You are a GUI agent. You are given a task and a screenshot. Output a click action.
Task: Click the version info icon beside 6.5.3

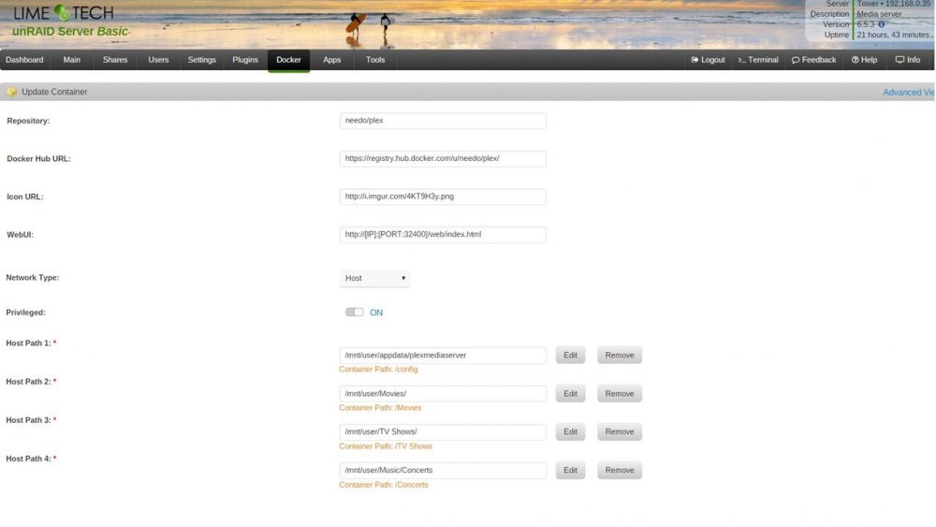(x=881, y=24)
